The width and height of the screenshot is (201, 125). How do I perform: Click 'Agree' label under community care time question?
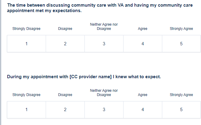143,29
